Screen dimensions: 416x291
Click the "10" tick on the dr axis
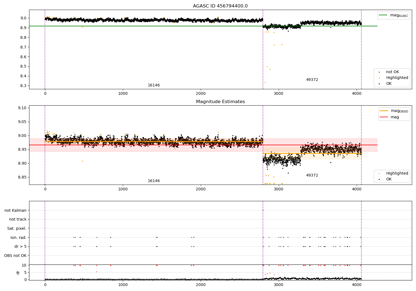[x=24, y=266]
